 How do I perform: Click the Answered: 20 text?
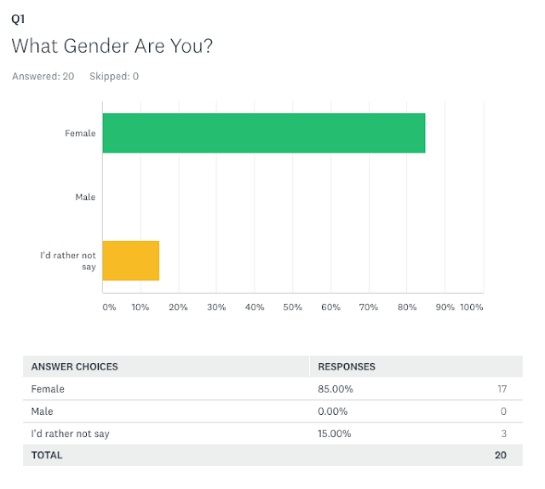43,77
